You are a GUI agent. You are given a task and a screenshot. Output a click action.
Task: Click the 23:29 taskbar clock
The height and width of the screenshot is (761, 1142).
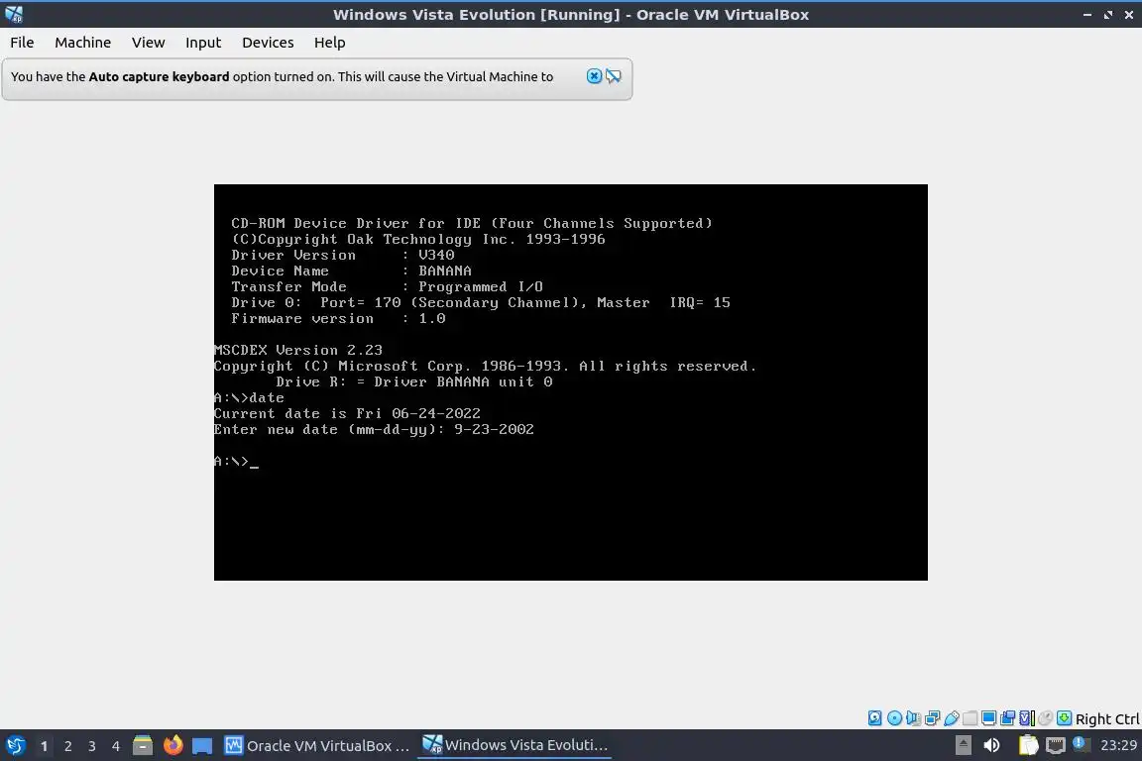[1118, 745]
